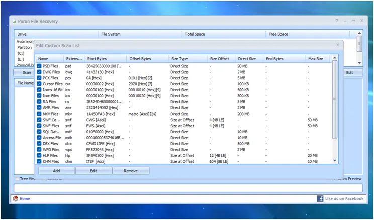The image size is (374, 220).
Task: Uncheck the MKV Files checkbox
Action: [x=39, y=114]
